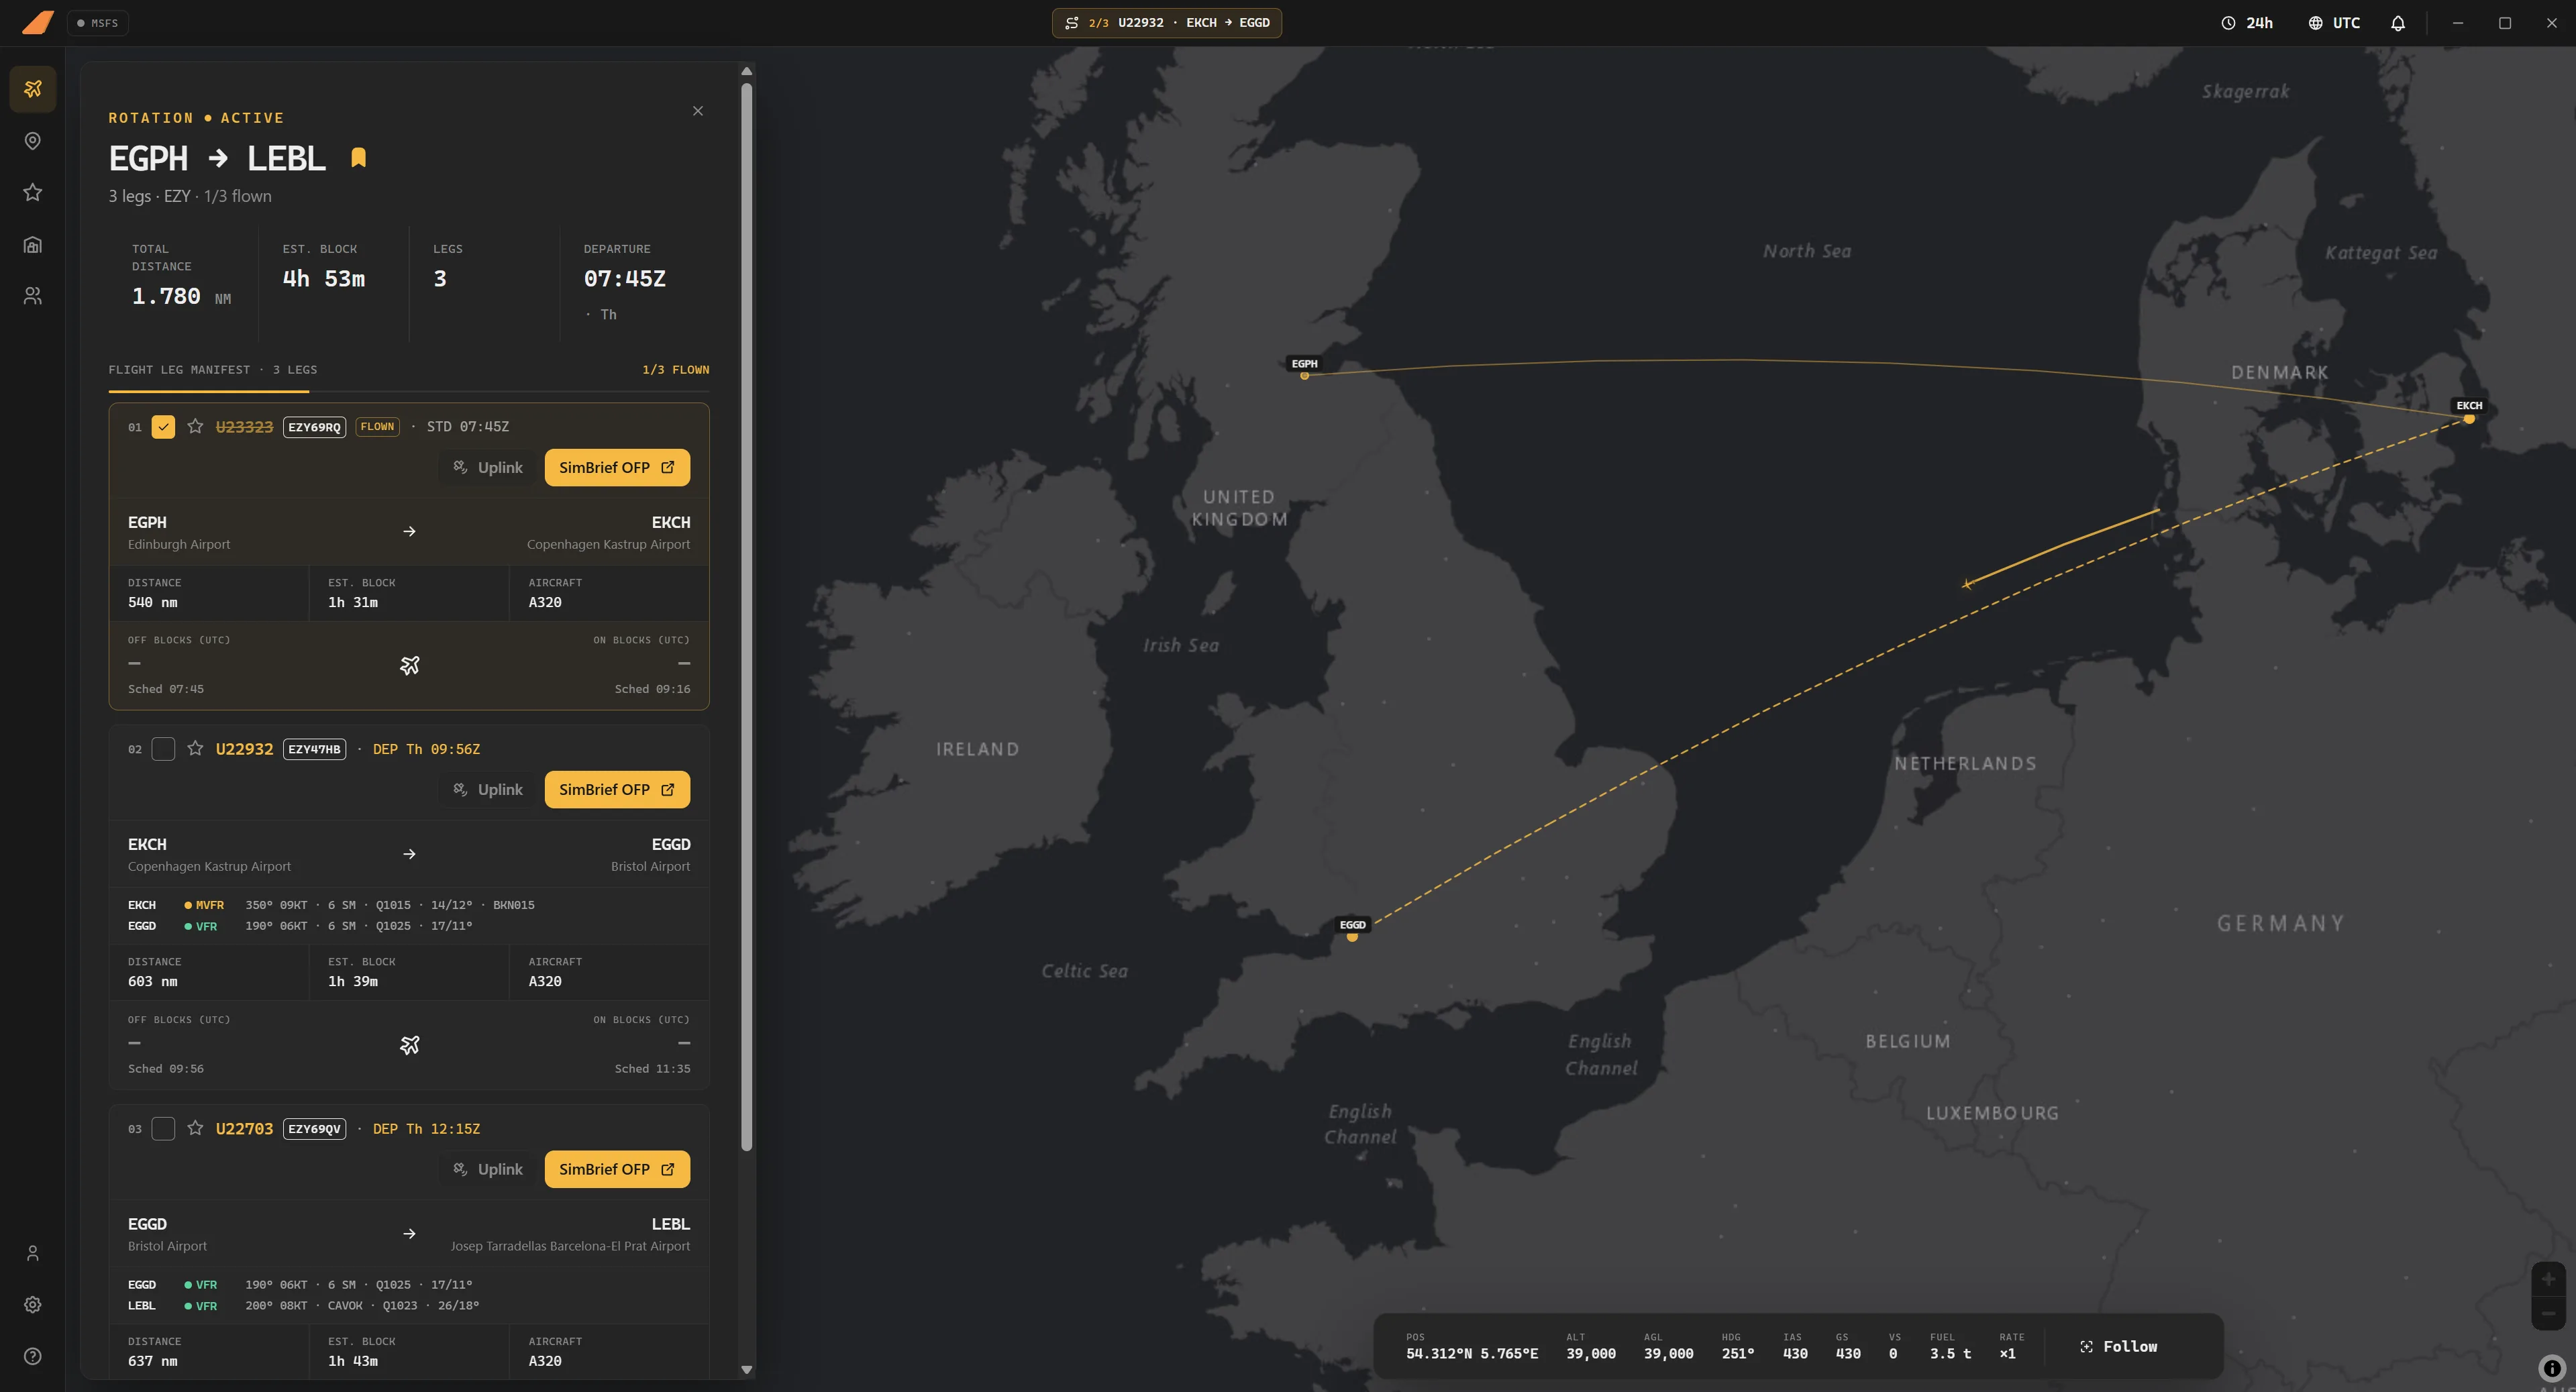Click the FLOWN status tag
The width and height of the screenshot is (2576, 1392).
tap(377, 427)
